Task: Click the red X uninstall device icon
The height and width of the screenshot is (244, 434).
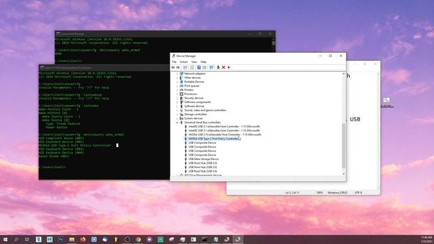Action: point(224,68)
